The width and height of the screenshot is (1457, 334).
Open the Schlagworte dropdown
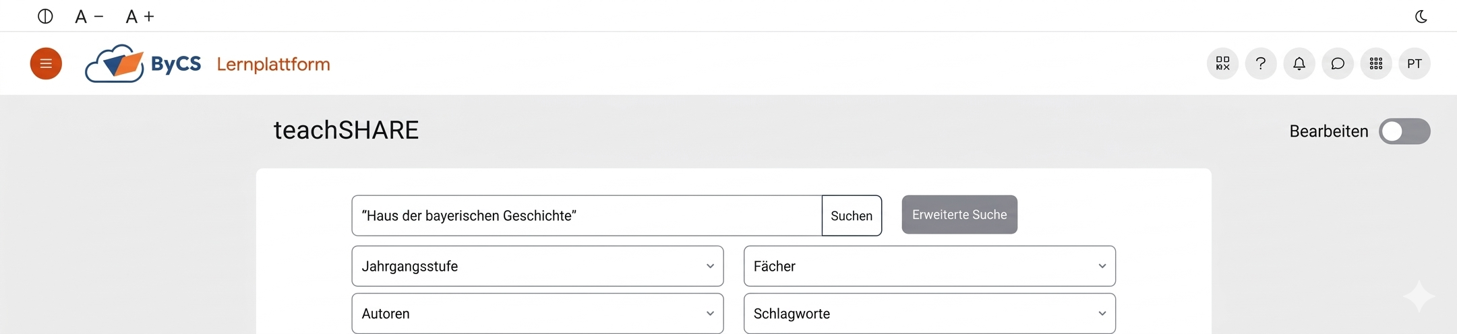929,313
